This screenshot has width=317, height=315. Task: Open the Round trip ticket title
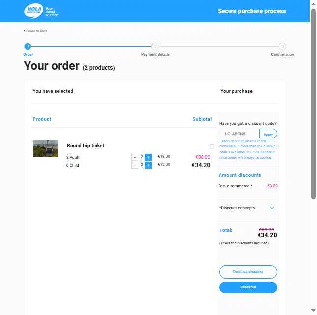pyautogui.click(x=86, y=145)
